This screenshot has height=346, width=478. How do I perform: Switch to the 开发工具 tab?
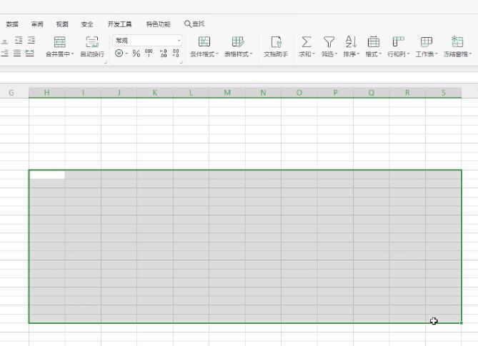(120, 24)
